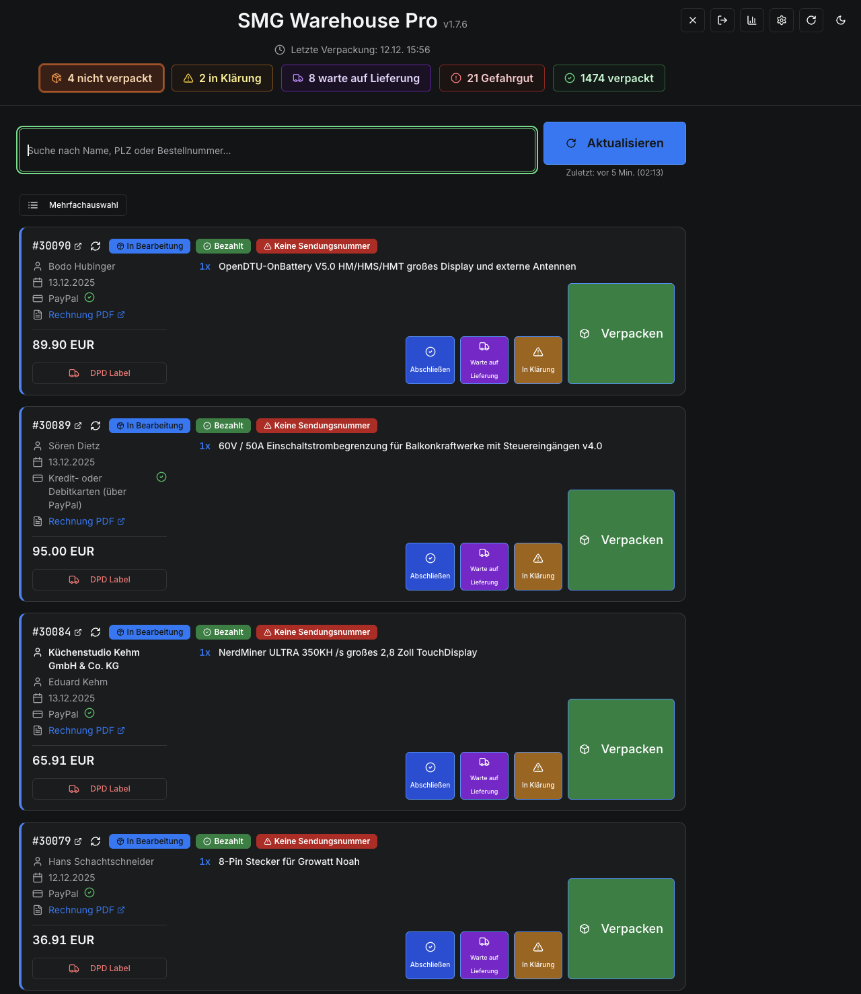This screenshot has width=861, height=994.
Task: Toggle dark mode with the moon icon
Action: pyautogui.click(x=840, y=20)
